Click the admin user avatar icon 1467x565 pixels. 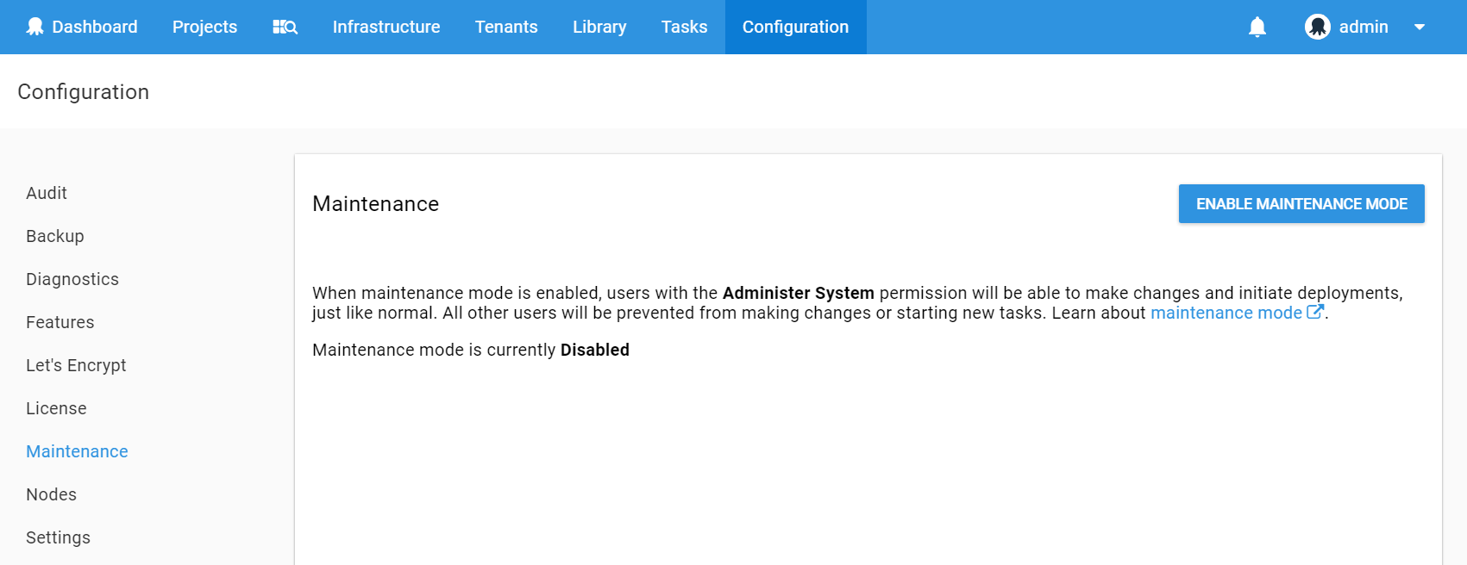(1318, 27)
